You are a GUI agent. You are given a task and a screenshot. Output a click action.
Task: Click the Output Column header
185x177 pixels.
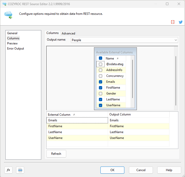(x=139, y=114)
